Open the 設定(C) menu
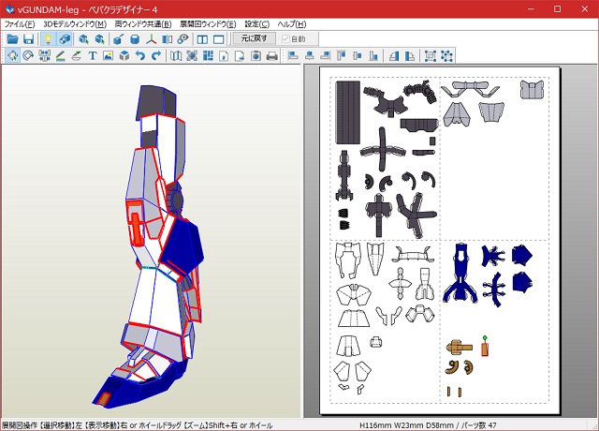The width and height of the screenshot is (599, 431). pos(257,24)
